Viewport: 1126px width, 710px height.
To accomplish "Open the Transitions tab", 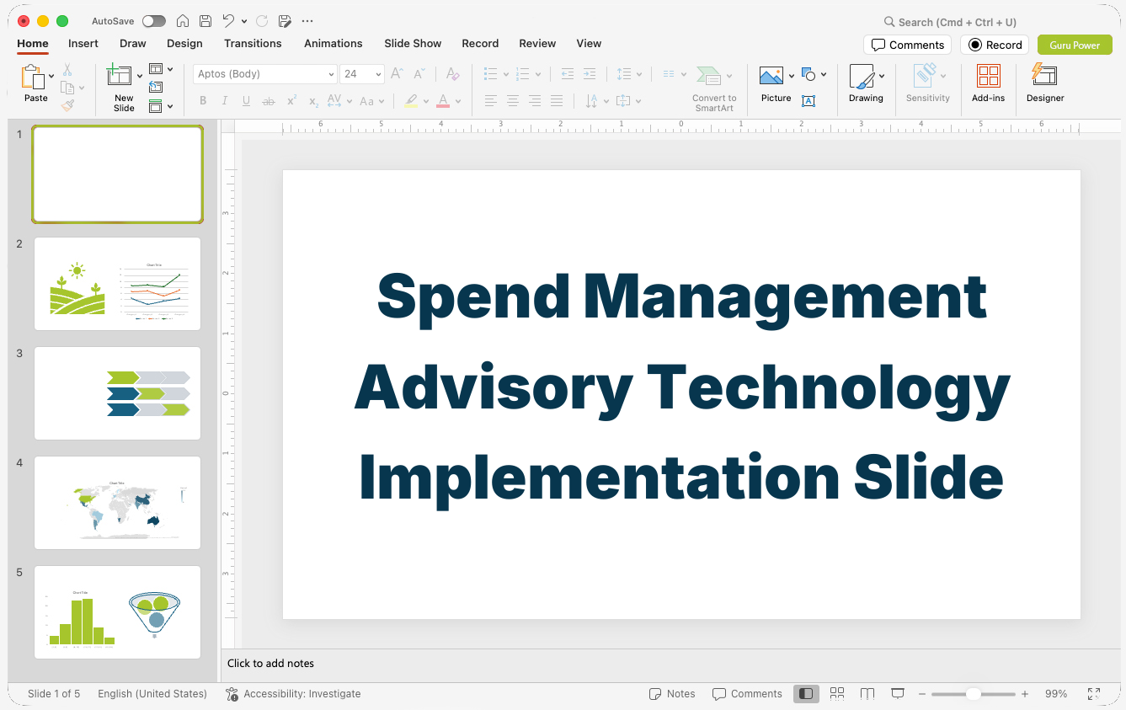I will (x=253, y=43).
